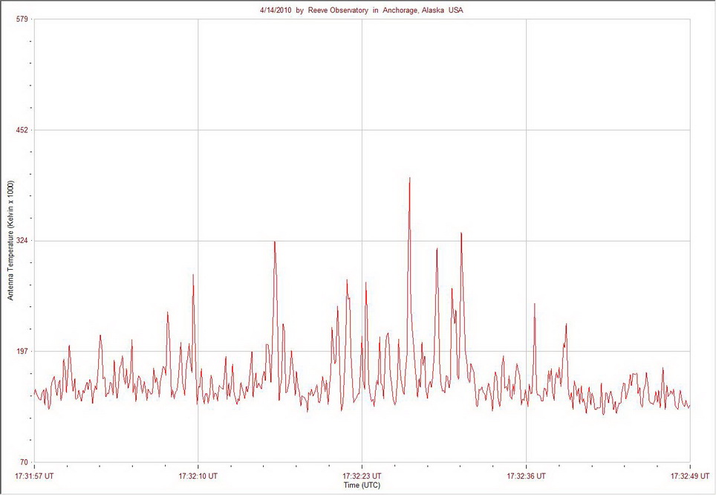This screenshot has height=495, width=716.
Task: Click the 'Time (UTC)' axis title
Action: 362,485
